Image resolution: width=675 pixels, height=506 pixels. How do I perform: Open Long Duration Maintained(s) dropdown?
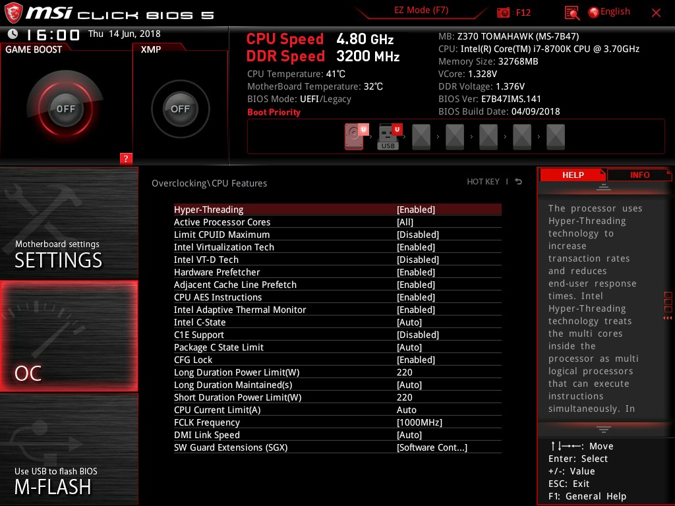coord(337,385)
